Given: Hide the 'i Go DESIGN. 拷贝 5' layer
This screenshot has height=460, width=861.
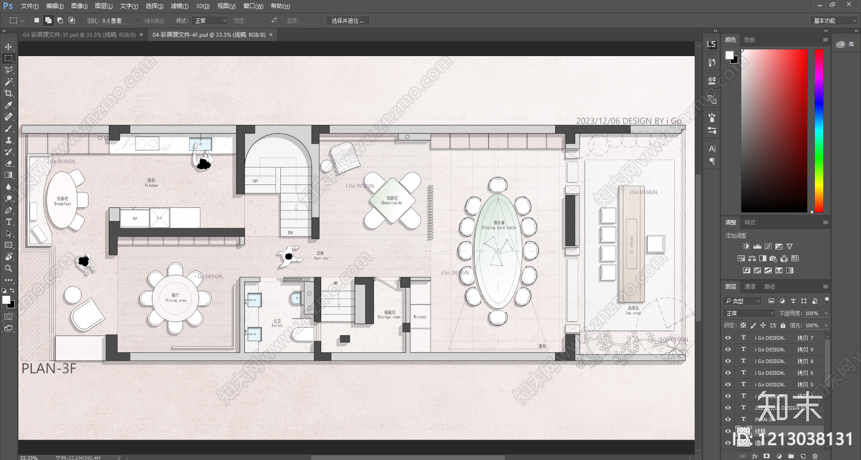Looking at the screenshot, I should pos(728,385).
